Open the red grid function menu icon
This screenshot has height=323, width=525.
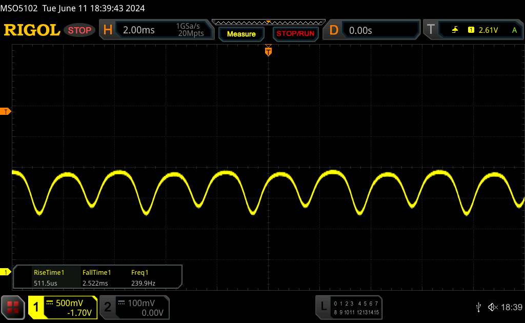(x=13, y=307)
